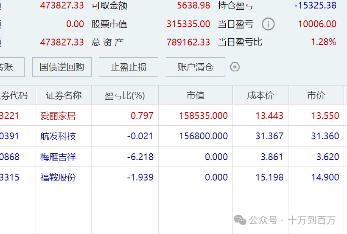The width and height of the screenshot is (347, 234).
Task: Open the hexagon settings icon after 账户清仓
Action: click(235, 67)
